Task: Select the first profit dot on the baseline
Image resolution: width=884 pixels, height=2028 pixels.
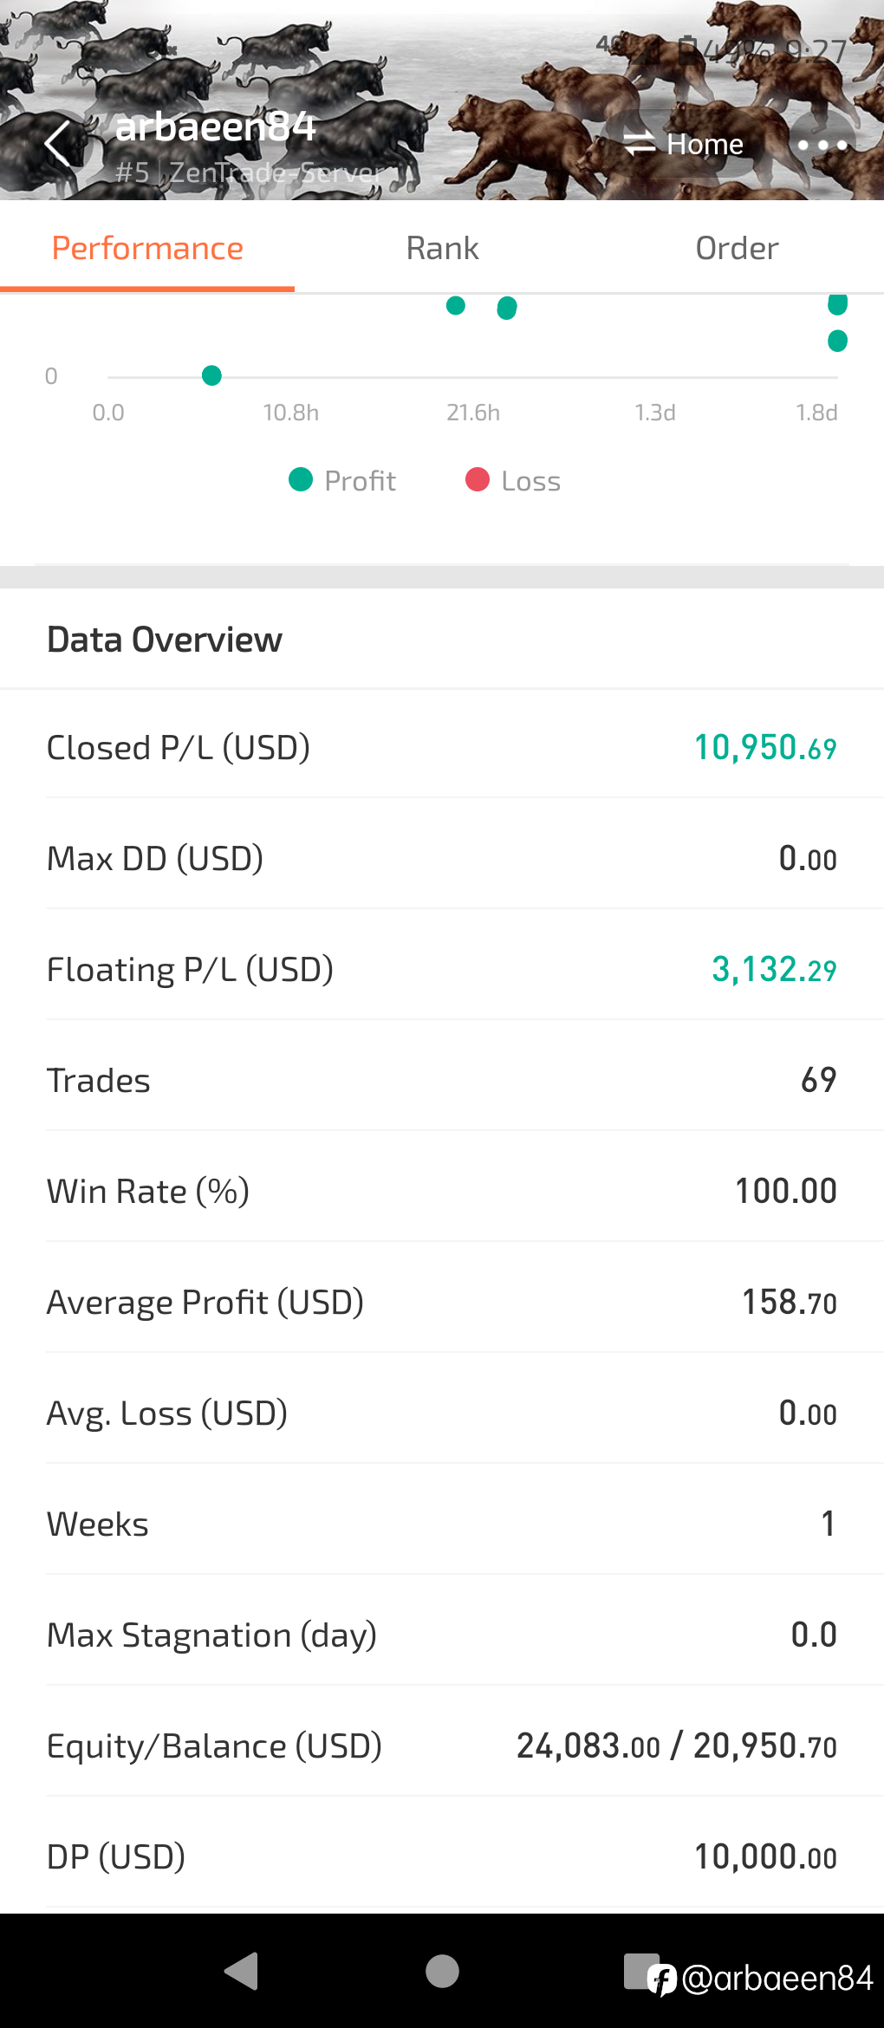Action: pyautogui.click(x=211, y=375)
